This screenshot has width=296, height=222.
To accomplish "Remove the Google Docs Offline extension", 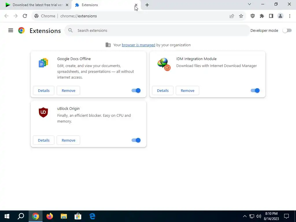I will coord(68,90).
